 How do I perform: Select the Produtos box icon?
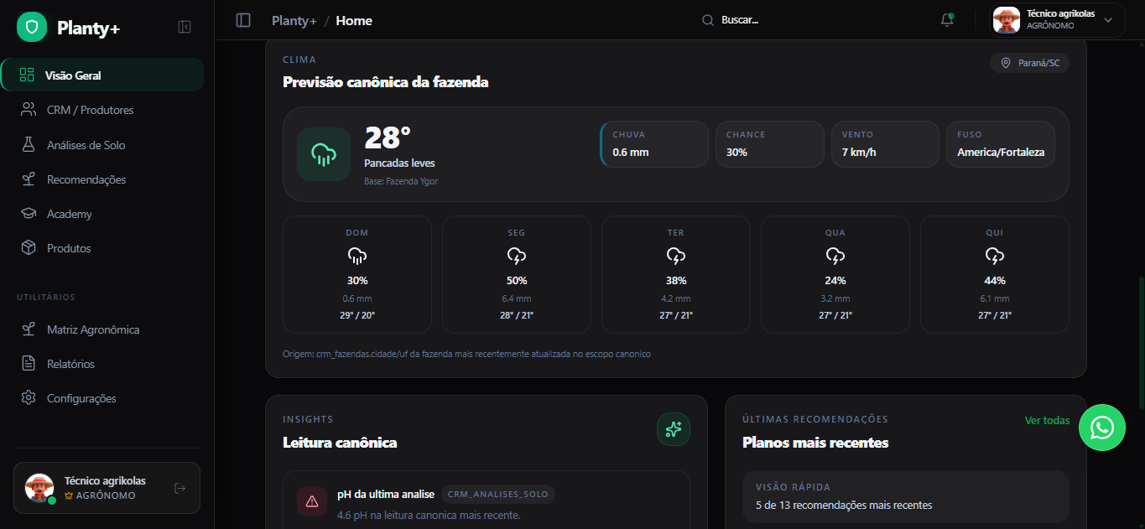[x=29, y=248]
